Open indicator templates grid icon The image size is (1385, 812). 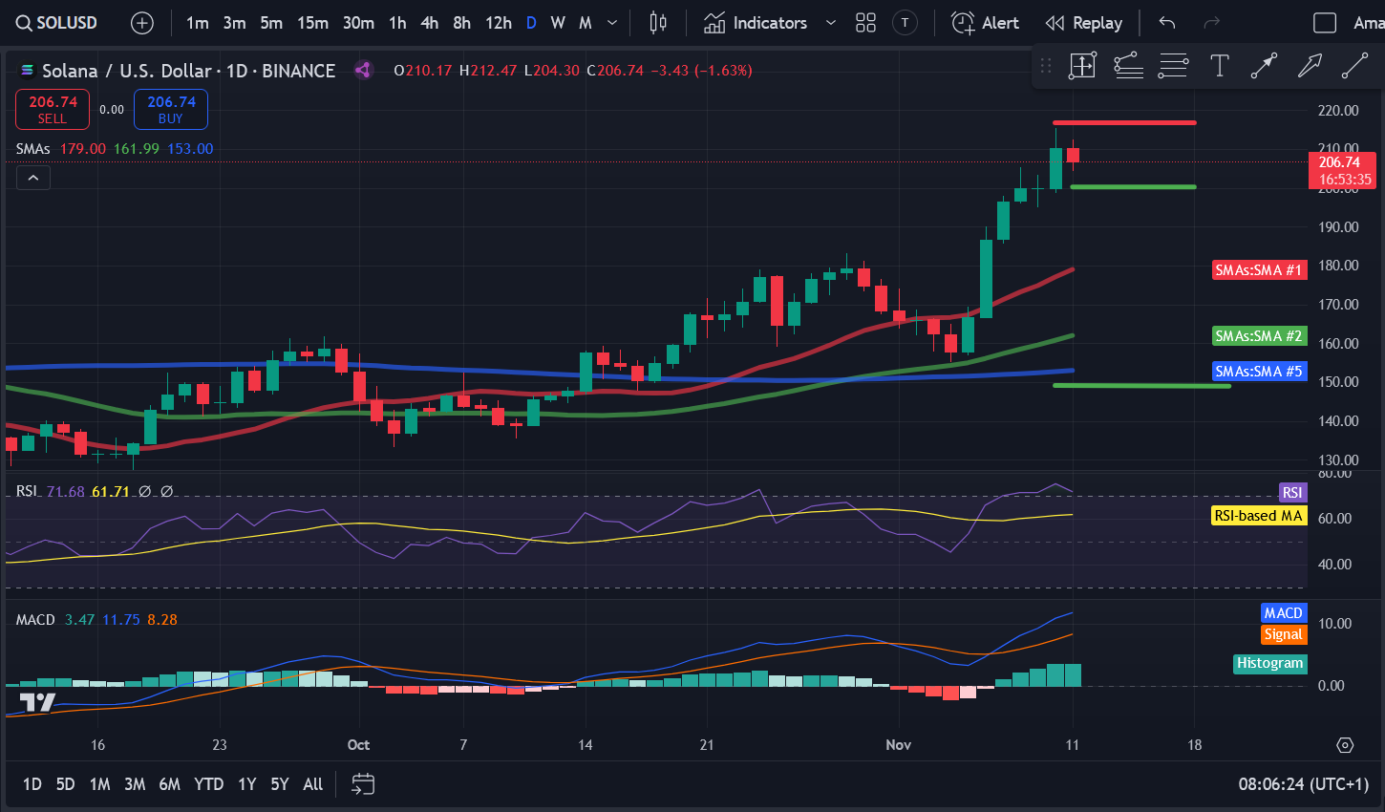tap(865, 23)
